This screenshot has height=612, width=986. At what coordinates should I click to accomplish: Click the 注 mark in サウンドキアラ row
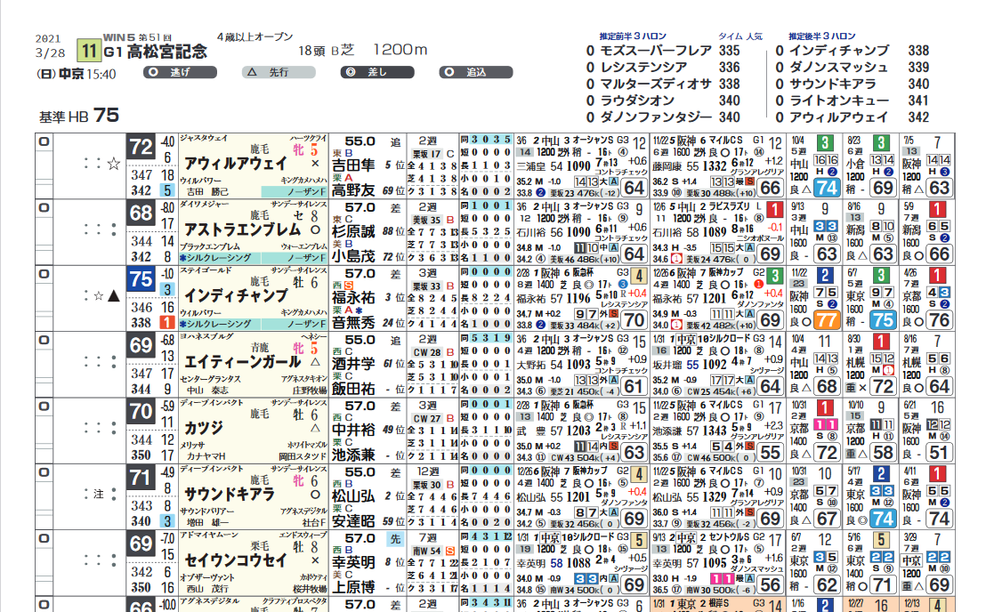point(99,494)
